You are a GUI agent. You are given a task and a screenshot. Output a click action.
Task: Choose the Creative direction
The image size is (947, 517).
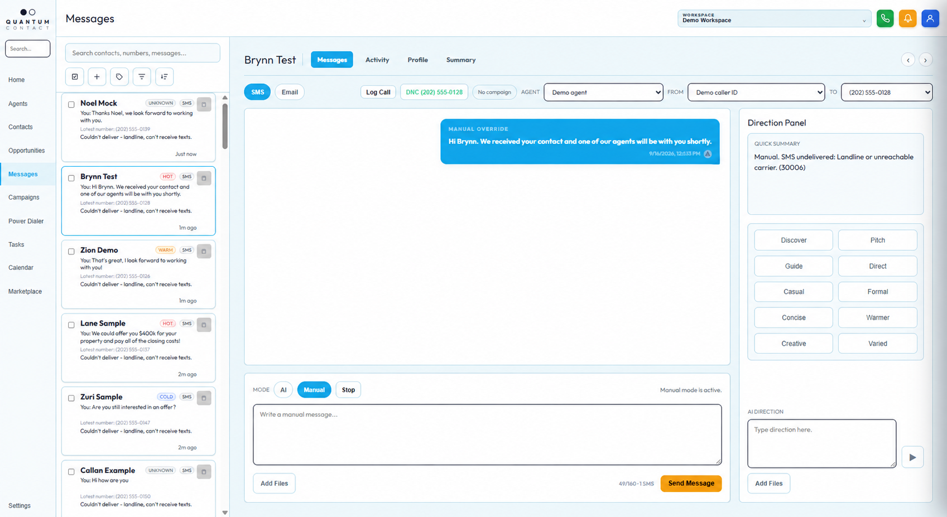point(794,344)
